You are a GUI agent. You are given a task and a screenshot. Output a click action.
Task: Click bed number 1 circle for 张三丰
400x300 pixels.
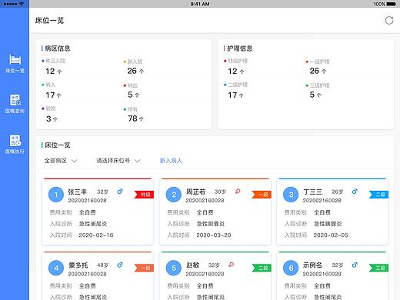tap(56, 195)
